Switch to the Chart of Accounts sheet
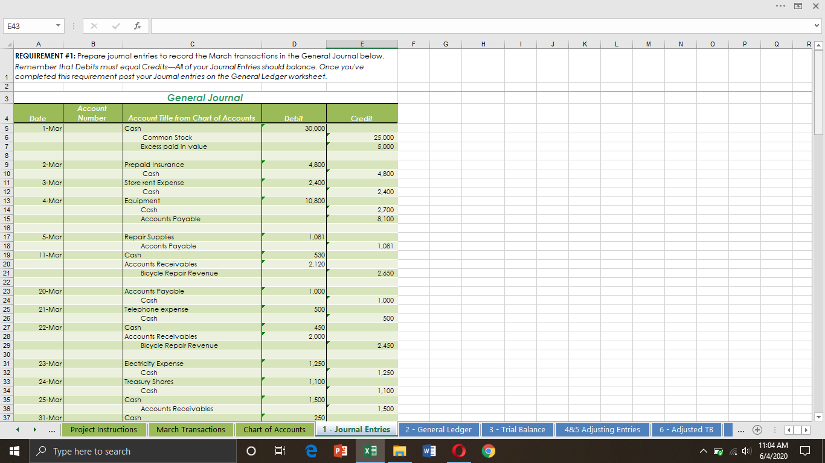The image size is (825, 463). 275,429
